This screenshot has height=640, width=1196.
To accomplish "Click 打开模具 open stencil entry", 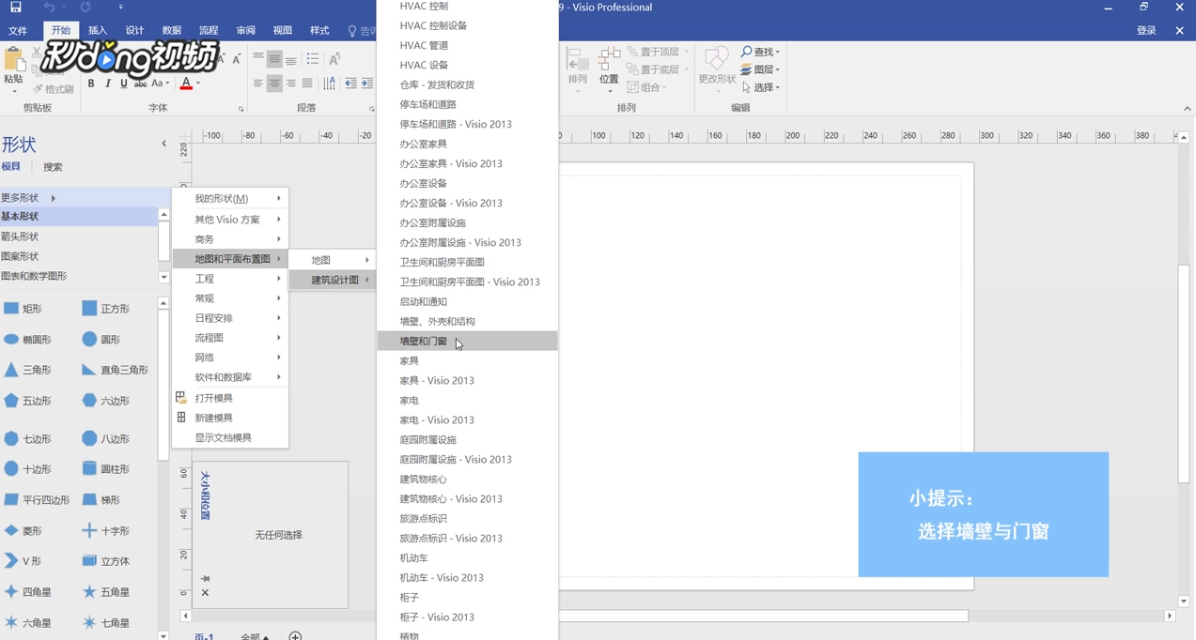I will click(x=230, y=398).
